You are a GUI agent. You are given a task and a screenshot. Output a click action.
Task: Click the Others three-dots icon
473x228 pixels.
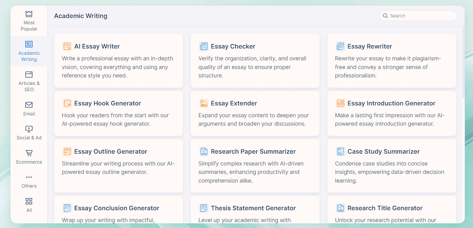point(29,177)
